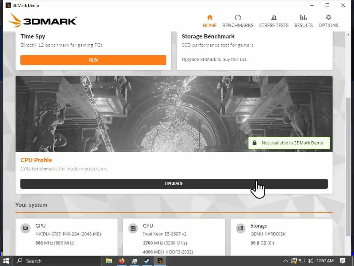The height and width of the screenshot is (266, 354).
Task: Click the Storage drive icon in Your system
Action: pos(241,228)
